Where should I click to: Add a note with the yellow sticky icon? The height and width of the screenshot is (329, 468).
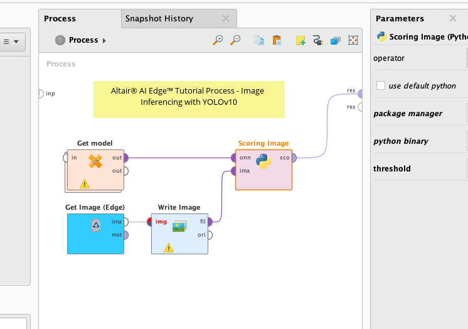300,41
